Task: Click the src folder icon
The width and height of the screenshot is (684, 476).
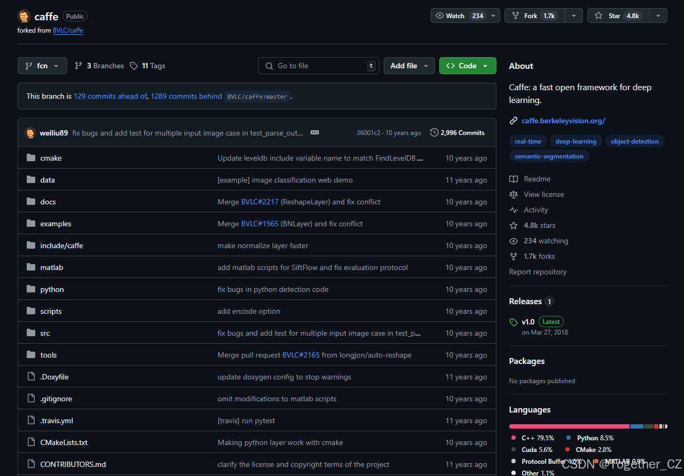Action: click(x=31, y=333)
